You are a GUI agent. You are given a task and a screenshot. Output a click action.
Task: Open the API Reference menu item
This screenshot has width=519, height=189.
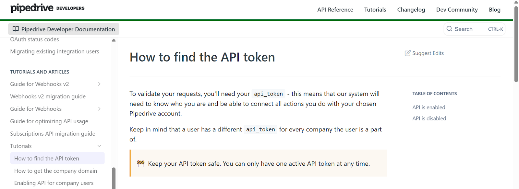[x=335, y=10]
